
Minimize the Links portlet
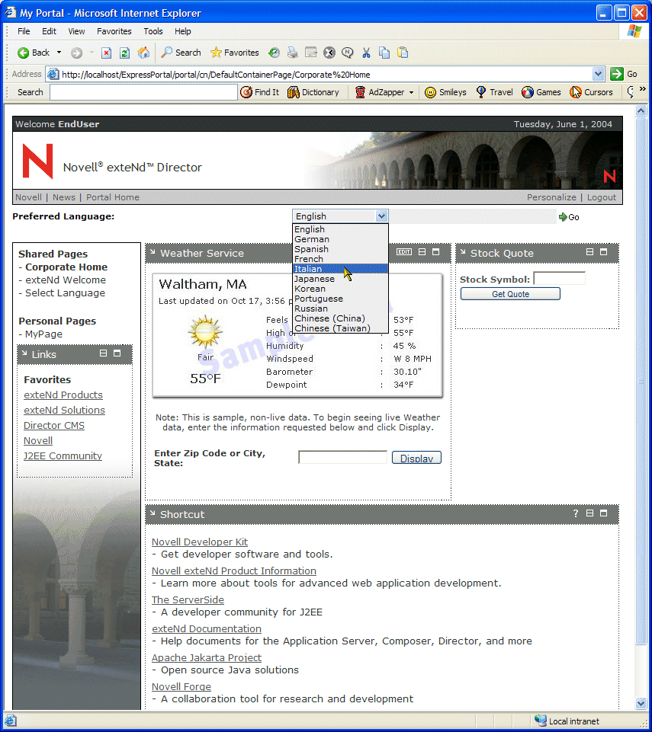pos(103,353)
